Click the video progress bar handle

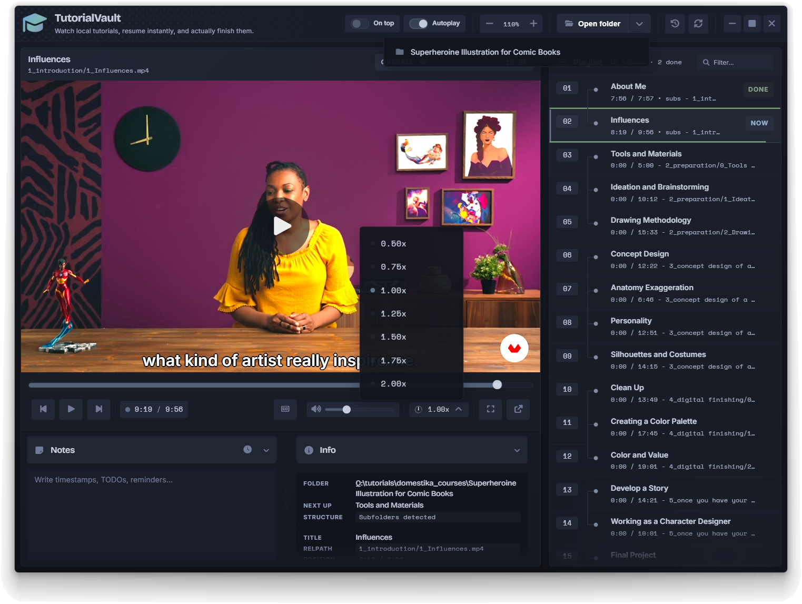point(497,385)
